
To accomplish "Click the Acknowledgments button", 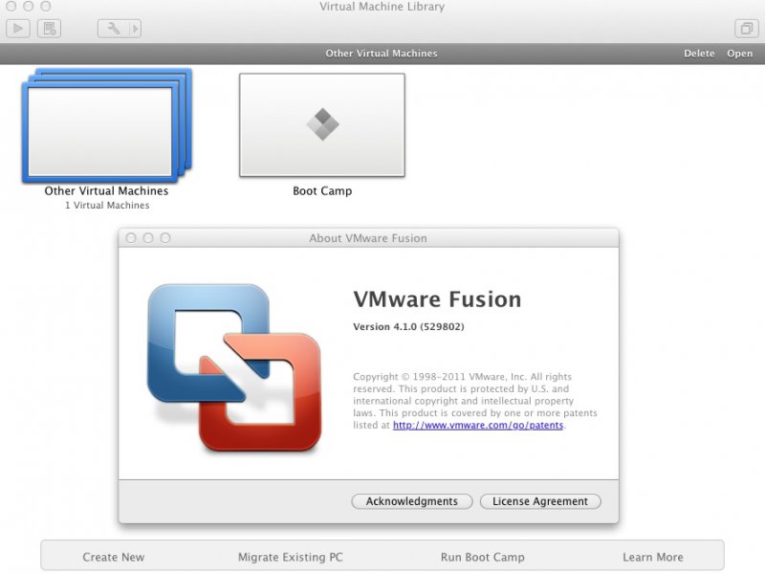I will tap(412, 501).
